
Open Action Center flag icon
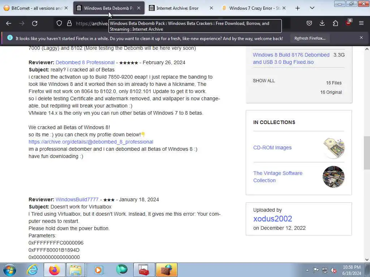pos(316,270)
